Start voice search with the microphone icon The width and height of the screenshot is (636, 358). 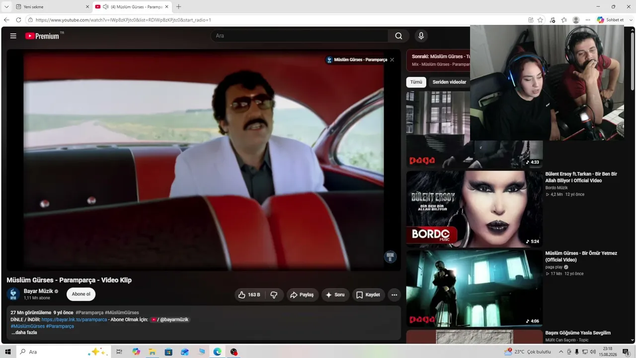point(421,36)
